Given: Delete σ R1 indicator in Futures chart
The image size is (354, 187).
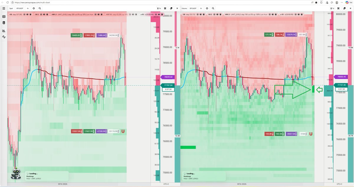Looking at the screenshot, I should click(x=301, y=14).
